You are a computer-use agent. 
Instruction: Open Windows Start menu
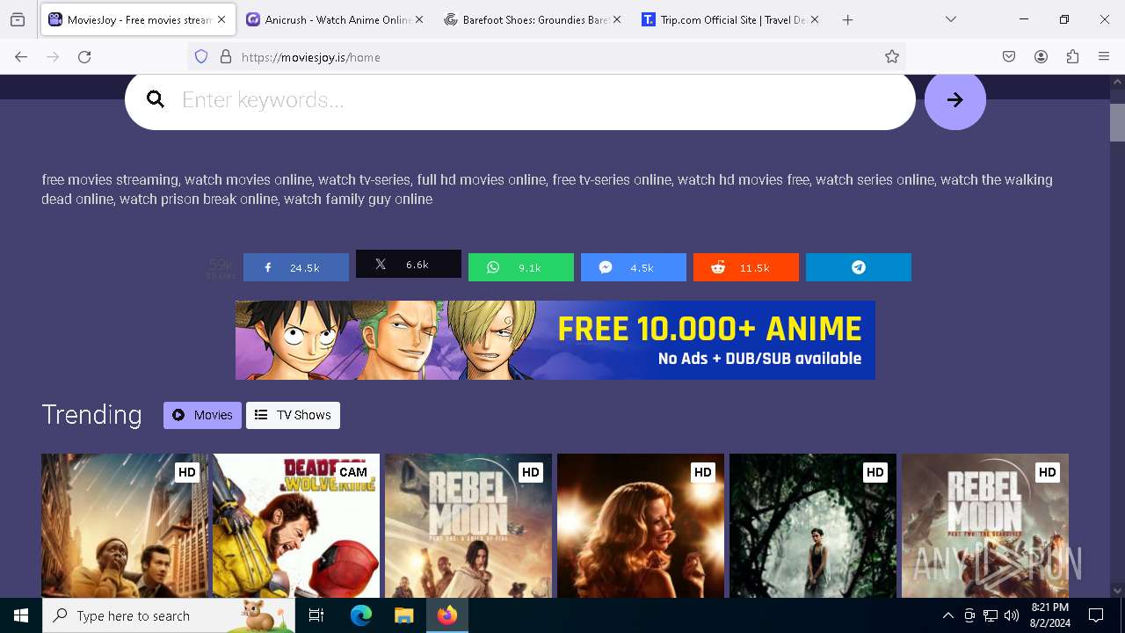(21, 615)
